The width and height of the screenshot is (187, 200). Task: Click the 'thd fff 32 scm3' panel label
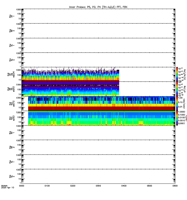pyautogui.click(x=11, y=89)
